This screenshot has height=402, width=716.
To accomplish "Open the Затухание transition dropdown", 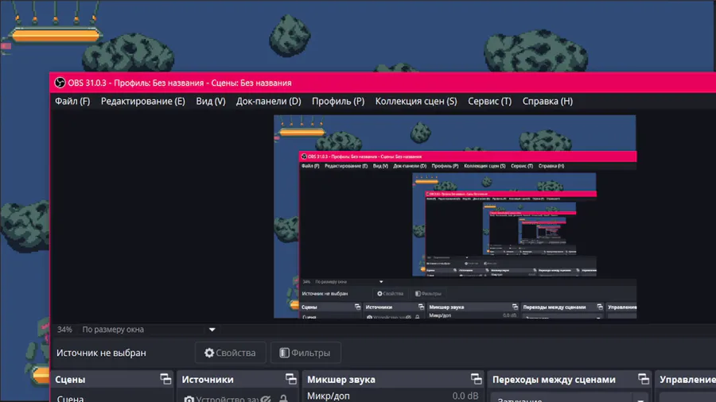I will pos(570,398).
